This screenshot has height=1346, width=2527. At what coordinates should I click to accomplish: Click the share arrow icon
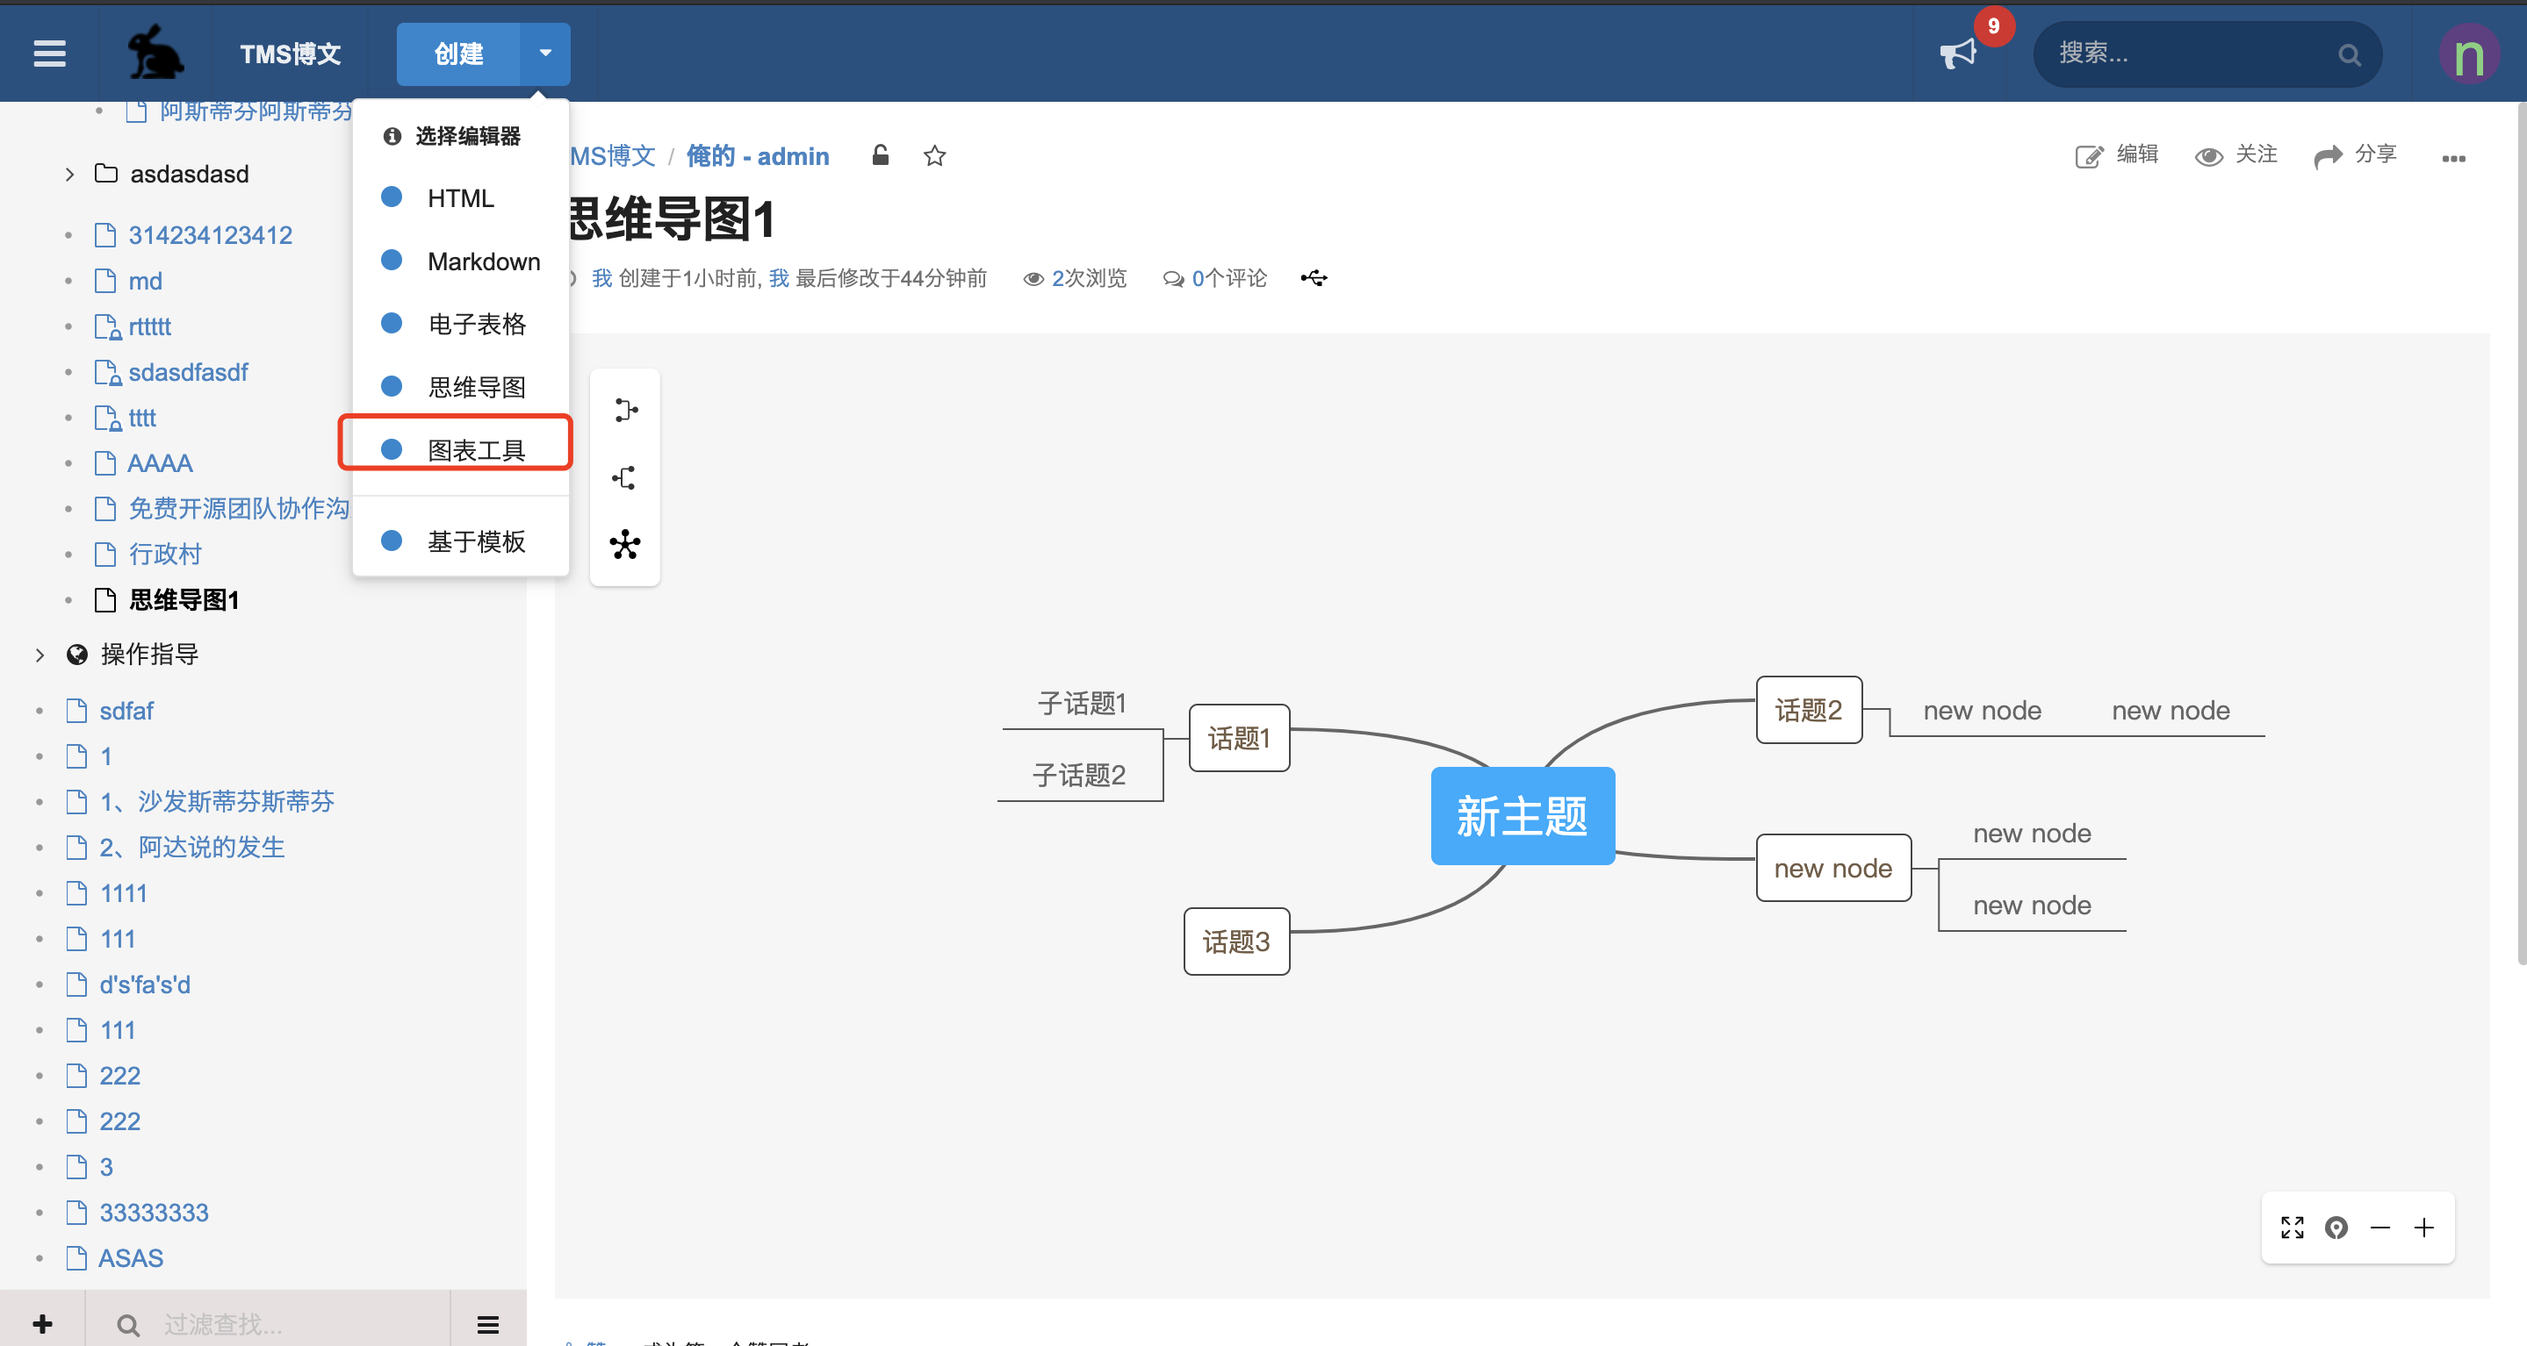2328,156
